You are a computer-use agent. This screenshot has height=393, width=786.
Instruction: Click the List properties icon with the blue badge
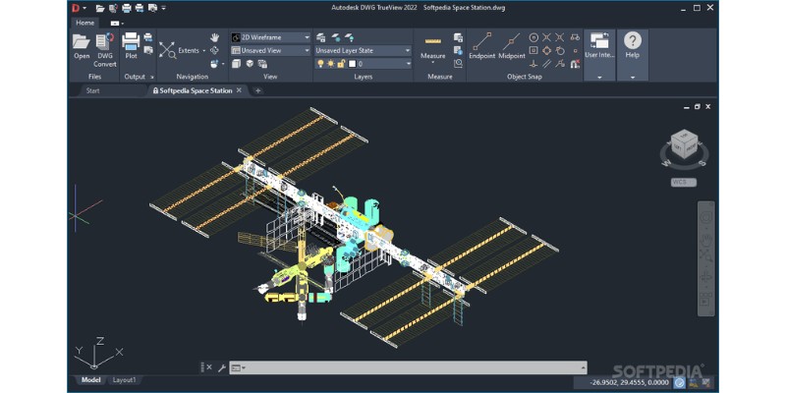[458, 50]
